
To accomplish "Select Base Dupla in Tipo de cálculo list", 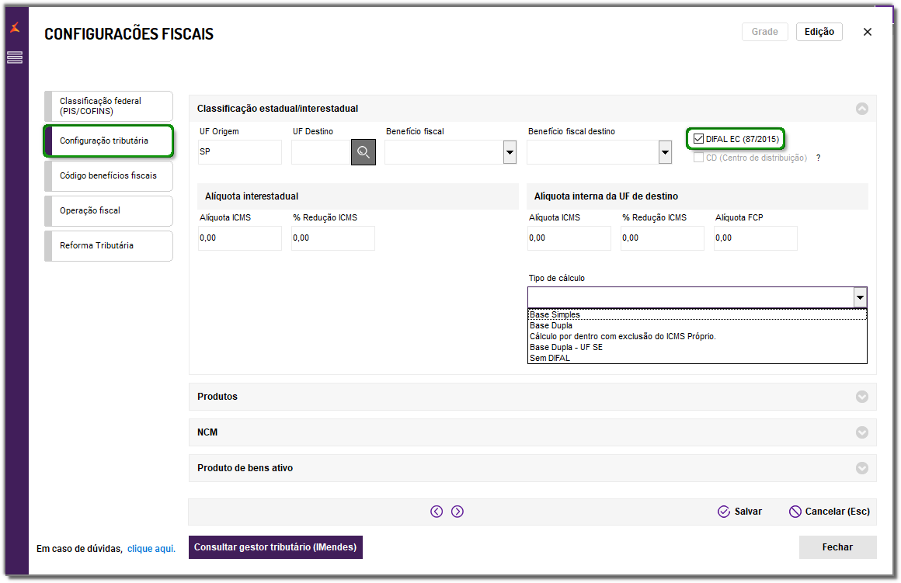I will pyautogui.click(x=551, y=326).
